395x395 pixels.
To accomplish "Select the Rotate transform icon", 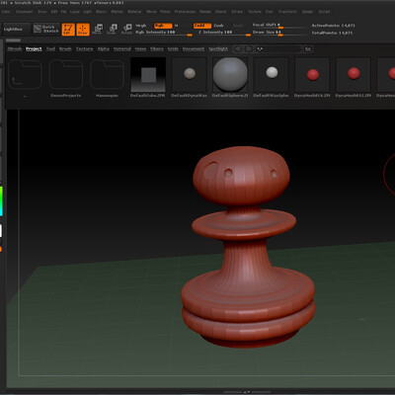I will click(x=126, y=30).
